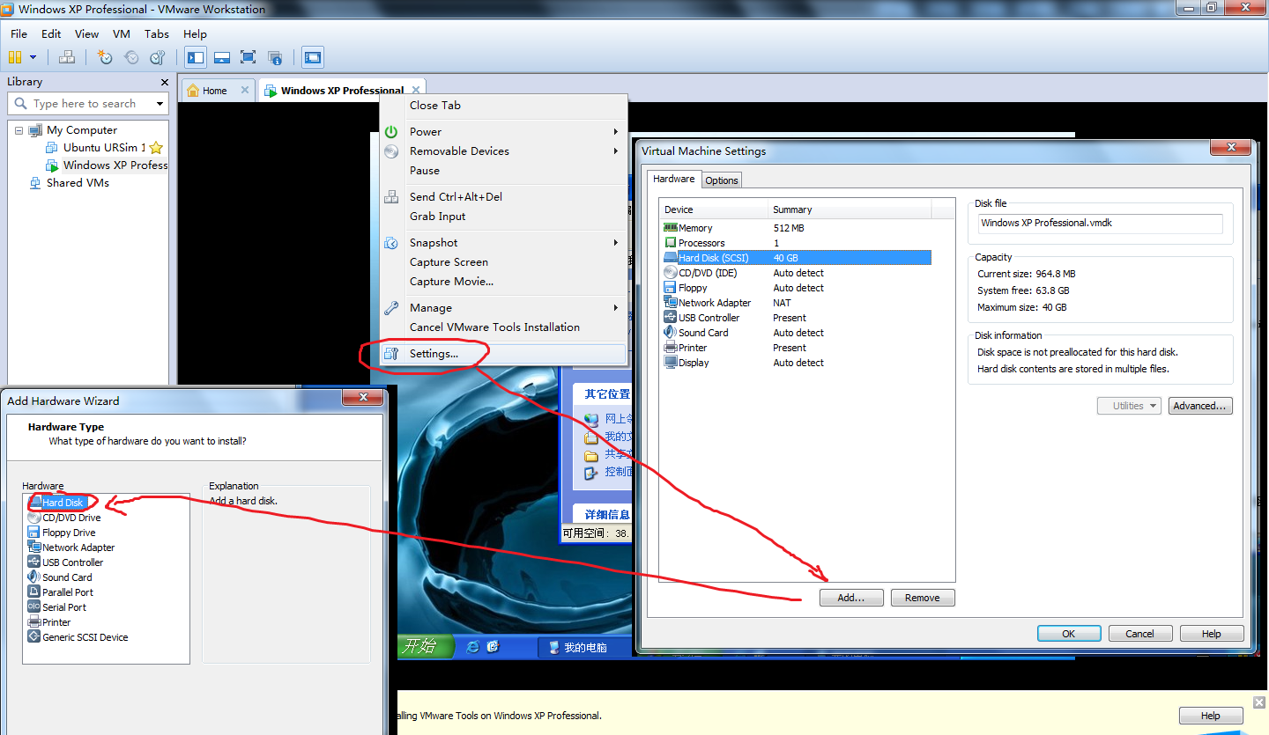This screenshot has width=1269, height=735.
Task: Open the Utilities dropdown button
Action: point(1131,406)
